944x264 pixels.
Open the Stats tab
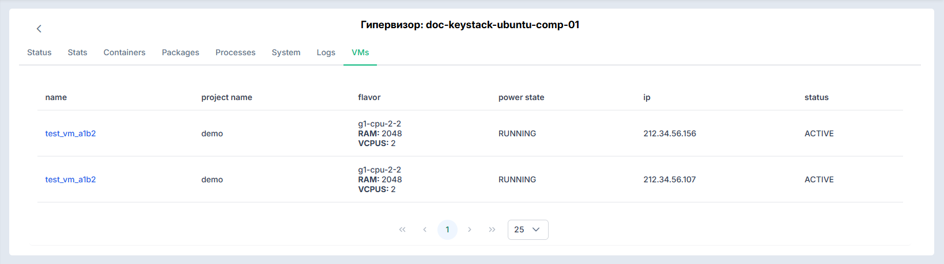click(77, 52)
